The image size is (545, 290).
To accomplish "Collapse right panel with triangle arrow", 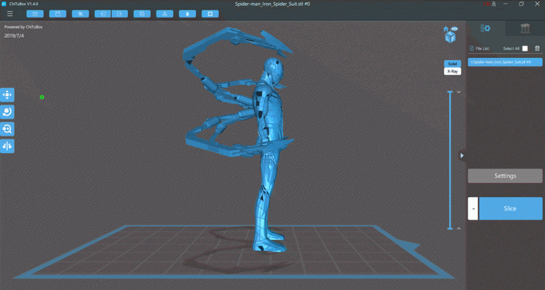I will click(x=462, y=155).
